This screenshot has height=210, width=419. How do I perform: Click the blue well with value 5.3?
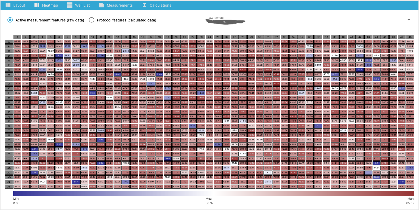pos(59,56)
